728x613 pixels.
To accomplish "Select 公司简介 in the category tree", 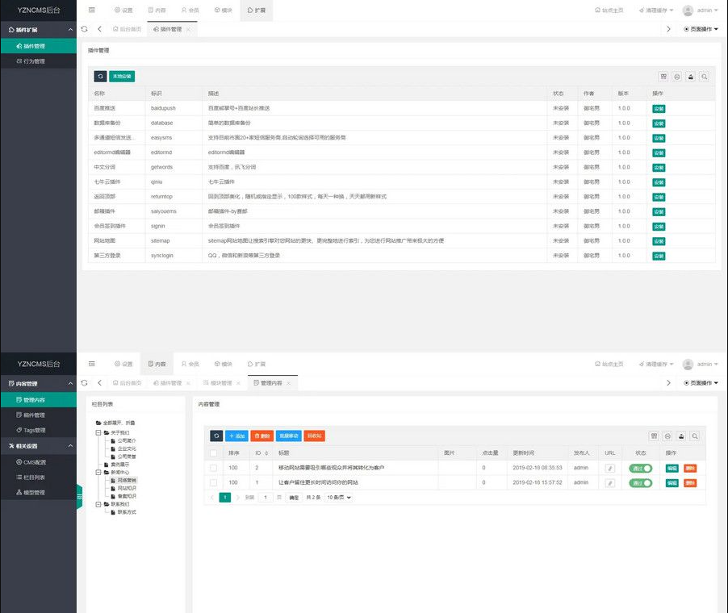I will click(x=127, y=440).
